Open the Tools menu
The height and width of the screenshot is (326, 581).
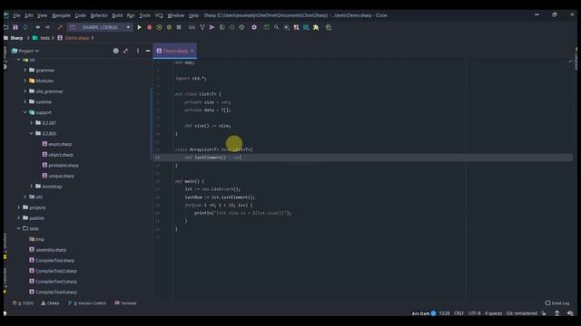pos(145,15)
